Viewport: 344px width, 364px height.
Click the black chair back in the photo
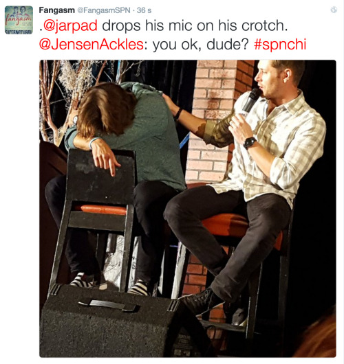click(100, 176)
